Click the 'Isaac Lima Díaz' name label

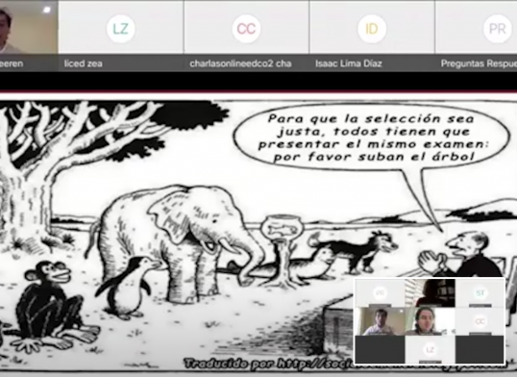click(349, 63)
